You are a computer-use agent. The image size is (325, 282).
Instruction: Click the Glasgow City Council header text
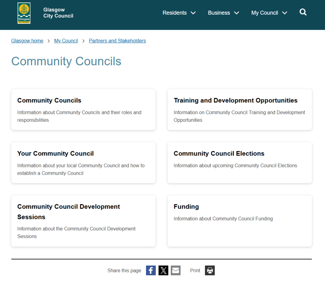click(x=58, y=13)
